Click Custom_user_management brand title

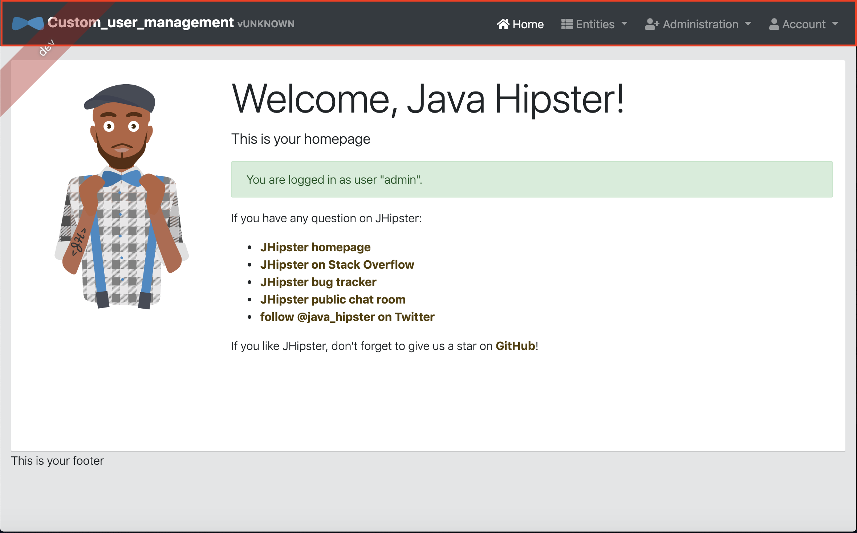(141, 23)
